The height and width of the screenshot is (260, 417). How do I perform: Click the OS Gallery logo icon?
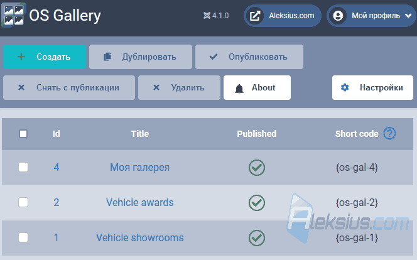tap(13, 15)
